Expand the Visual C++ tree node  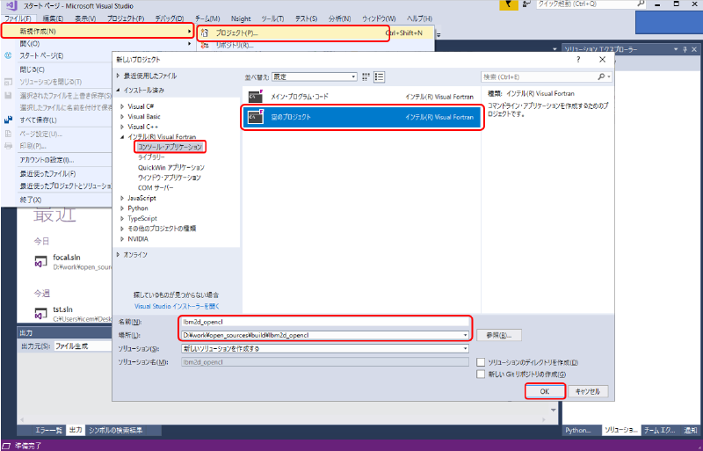pyautogui.click(x=123, y=127)
